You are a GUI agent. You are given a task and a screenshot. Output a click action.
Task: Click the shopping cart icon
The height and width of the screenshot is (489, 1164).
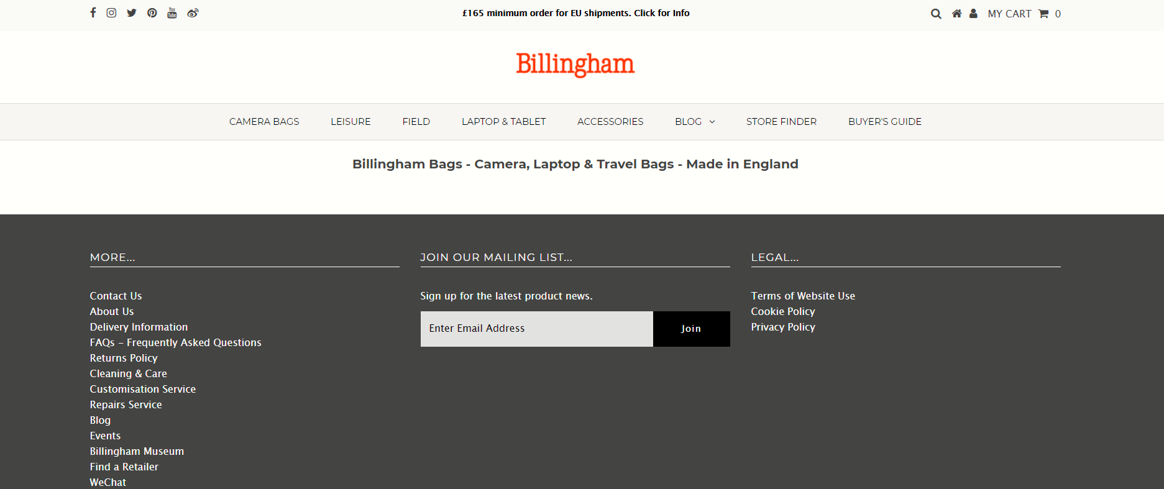(1043, 14)
